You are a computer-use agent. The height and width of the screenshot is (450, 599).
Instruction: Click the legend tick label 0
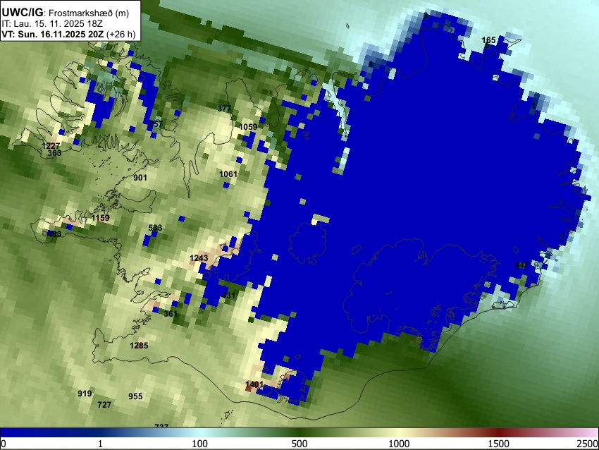pos(4,444)
